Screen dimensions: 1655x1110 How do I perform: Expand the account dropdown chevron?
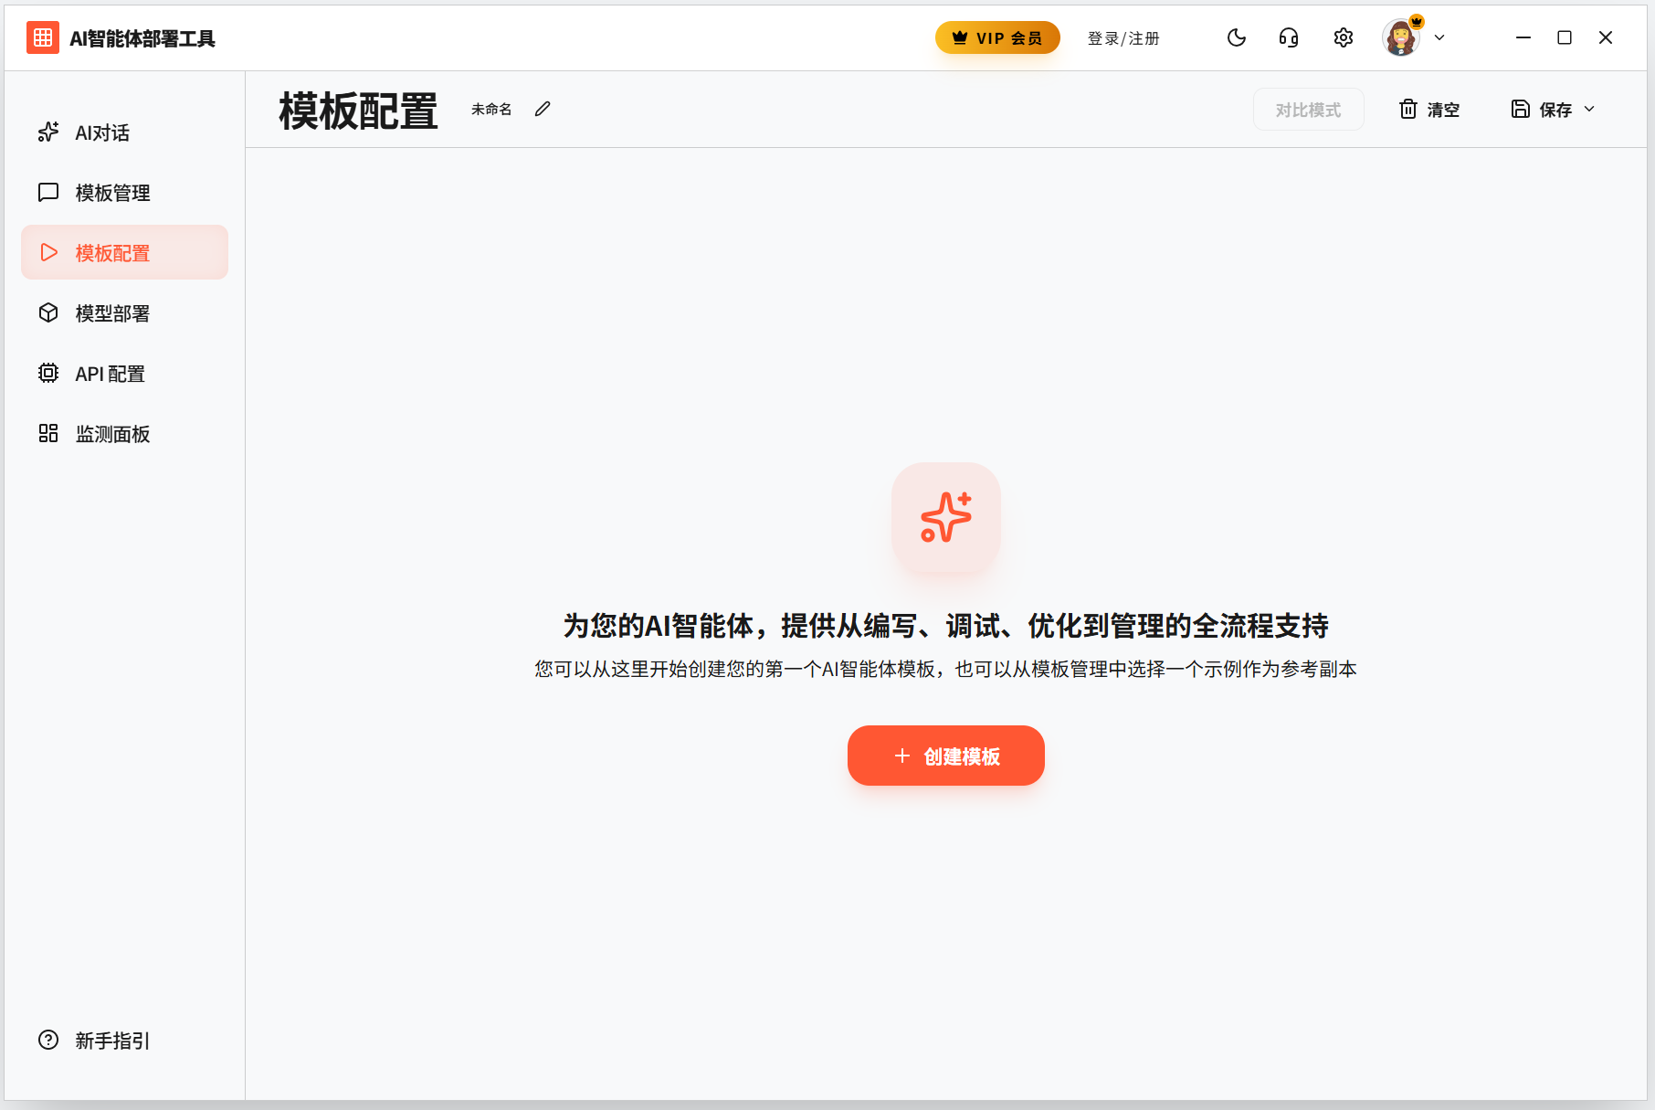1439,37
